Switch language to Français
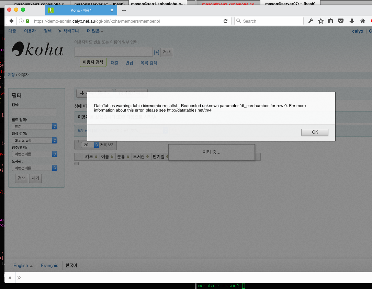This screenshot has height=289, width=372. [x=49, y=265]
